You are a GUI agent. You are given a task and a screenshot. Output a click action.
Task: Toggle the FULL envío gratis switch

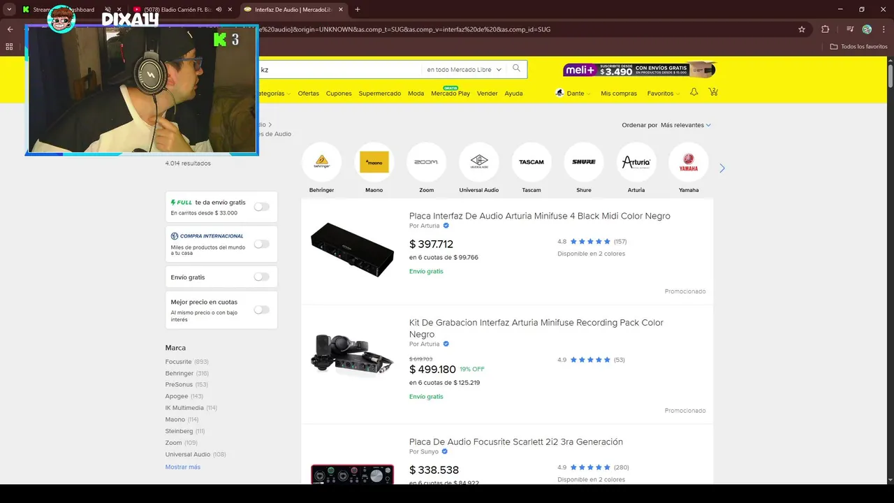coord(261,207)
